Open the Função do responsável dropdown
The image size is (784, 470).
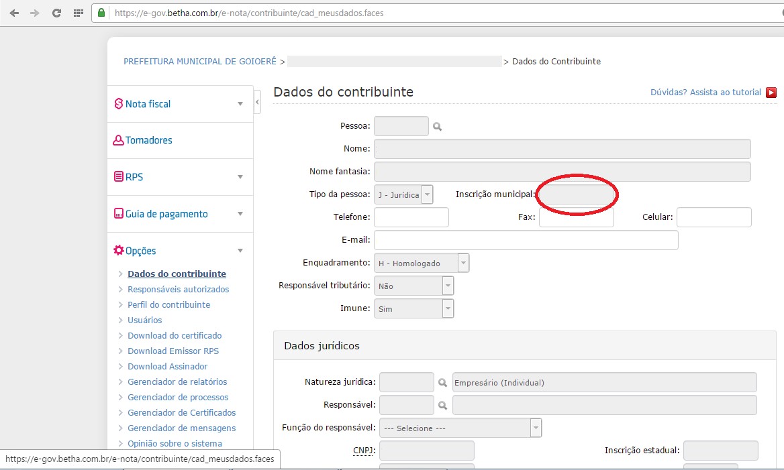(536, 428)
